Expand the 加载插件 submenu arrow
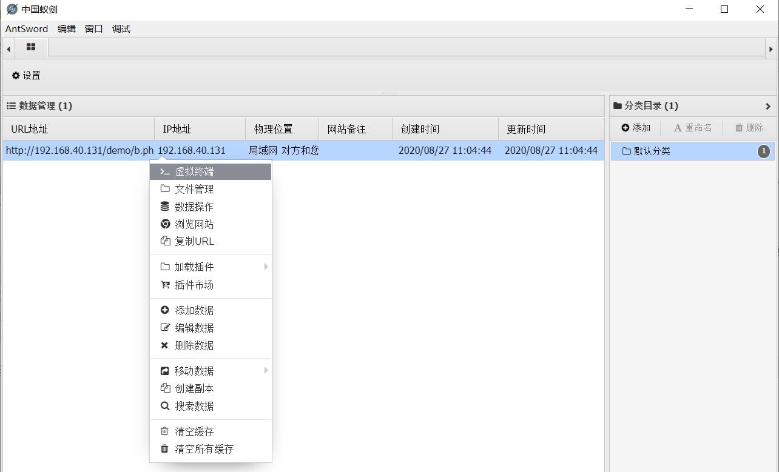 (266, 267)
